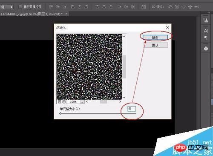Close the 337844000_2.jpg document tab

(66, 14)
